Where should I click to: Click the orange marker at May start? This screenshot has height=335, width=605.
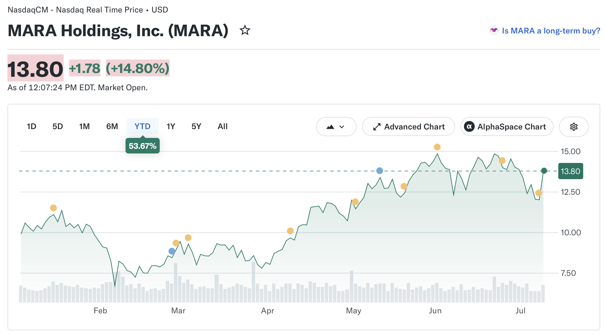coord(355,202)
